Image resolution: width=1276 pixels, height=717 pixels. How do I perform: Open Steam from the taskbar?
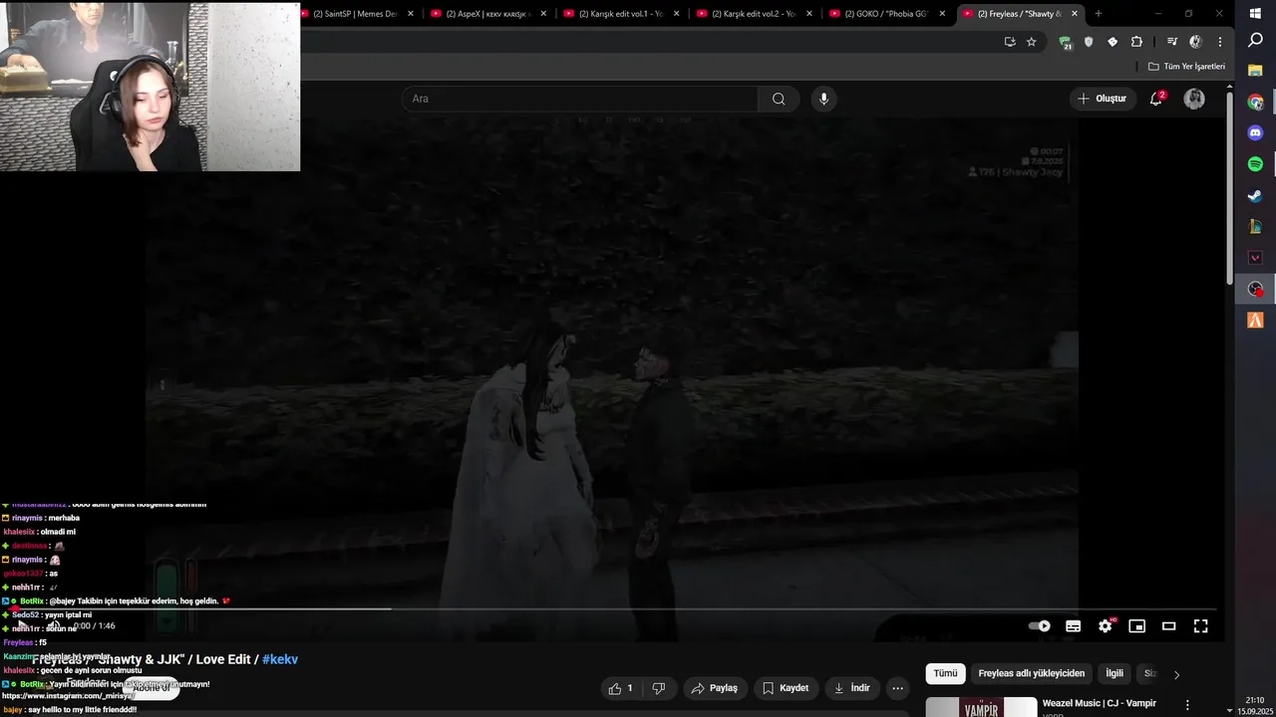[1256, 196]
